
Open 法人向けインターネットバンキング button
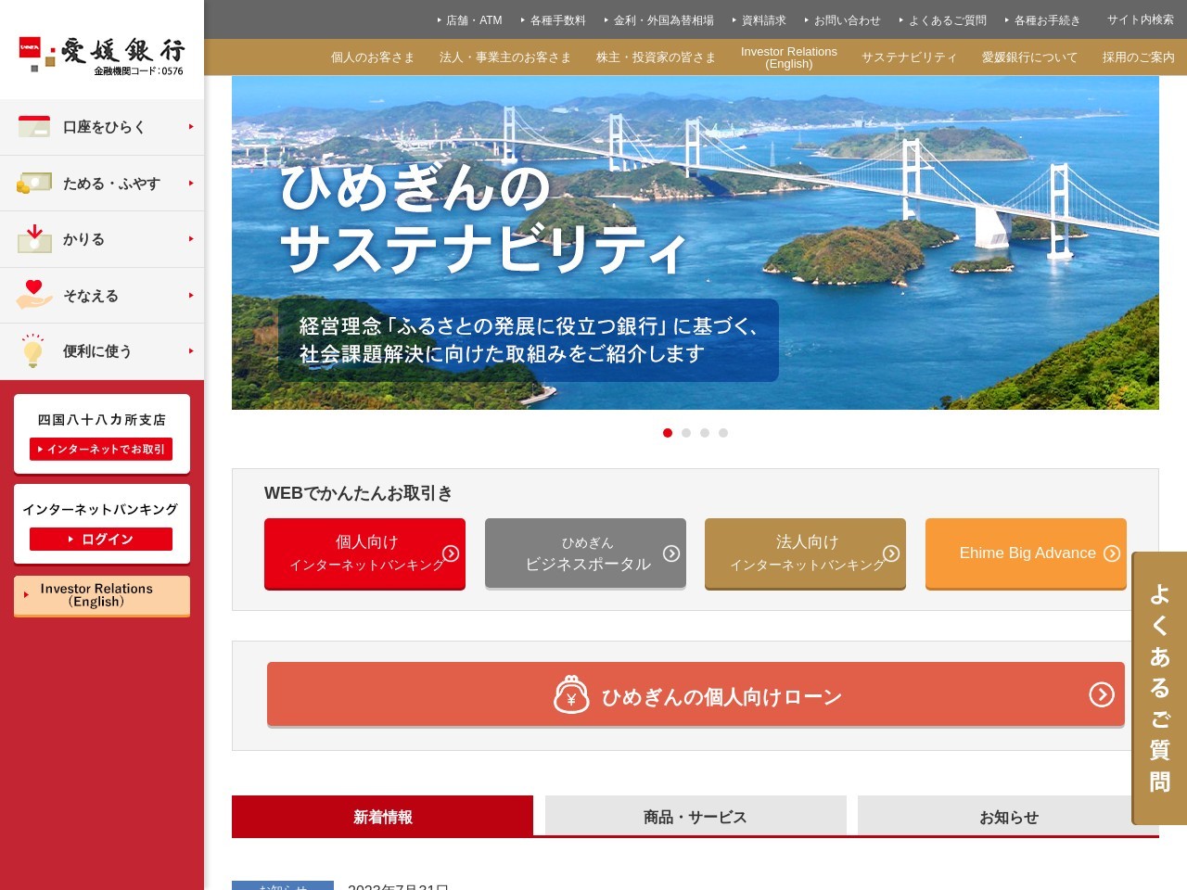tap(805, 553)
